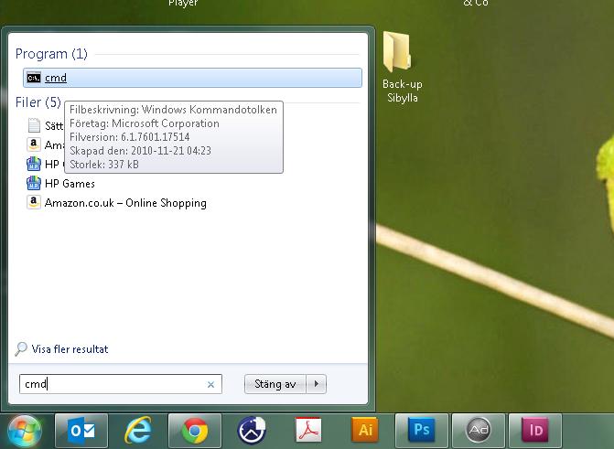The height and width of the screenshot is (449, 614).
Task: Click the first Amazon shortcut icon
Action: point(34,144)
